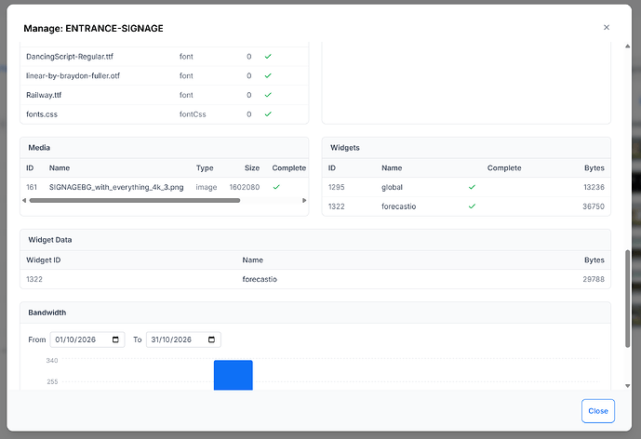Click the Bandwidth section heading
This screenshot has height=439, width=641.
(x=47, y=313)
